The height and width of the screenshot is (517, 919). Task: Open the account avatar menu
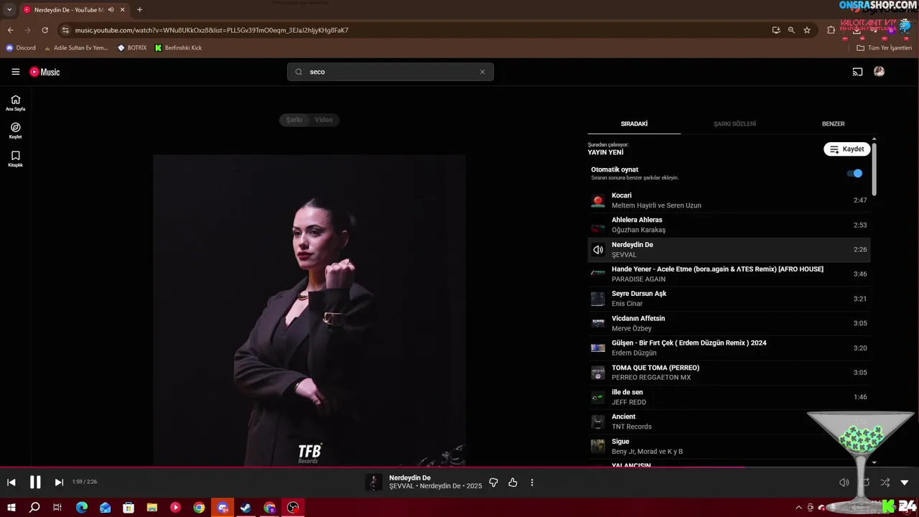pos(879,72)
